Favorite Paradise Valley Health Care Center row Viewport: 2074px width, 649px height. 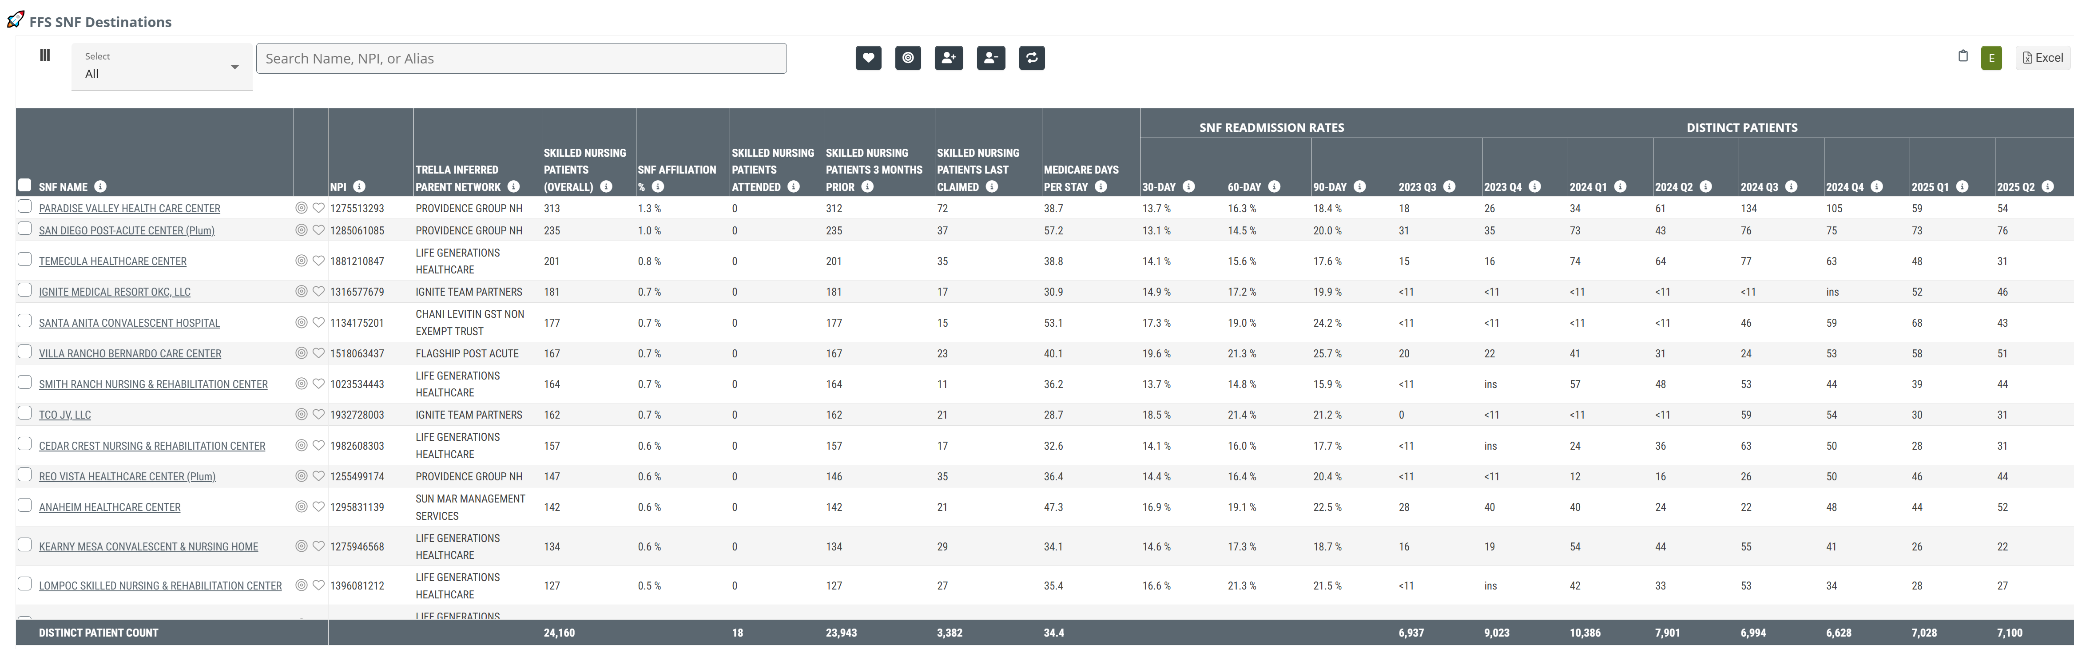click(x=319, y=208)
